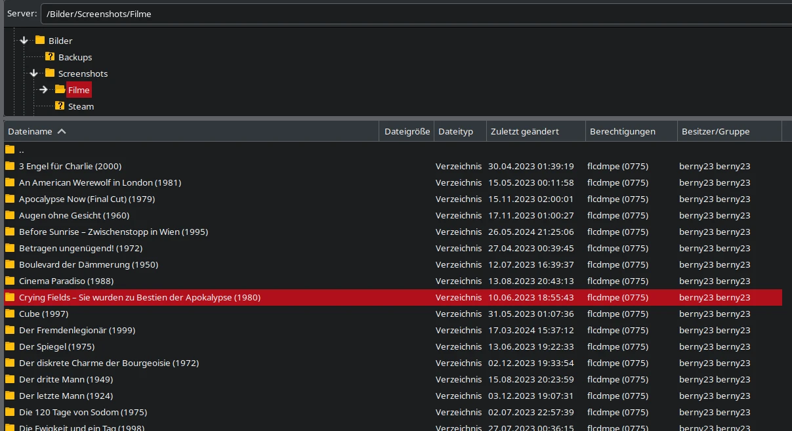Screen dimensions: 792x431
Task: Select the Backups folder in tree
Action: click(75, 57)
